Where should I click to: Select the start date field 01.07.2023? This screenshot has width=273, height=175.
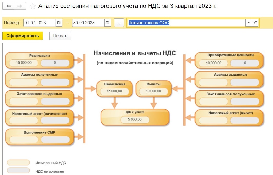pos(40,23)
